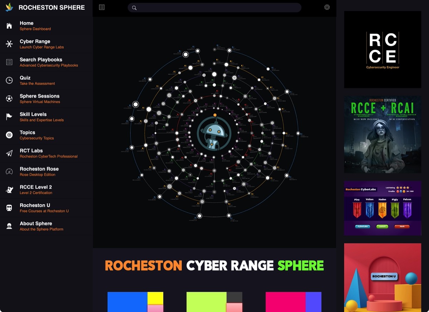
Task: Click the ROCHESTON SPHERE title text
Action: pyautogui.click(x=52, y=8)
